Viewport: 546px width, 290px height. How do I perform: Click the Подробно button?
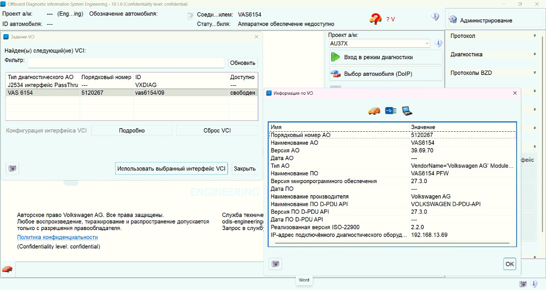point(132,131)
